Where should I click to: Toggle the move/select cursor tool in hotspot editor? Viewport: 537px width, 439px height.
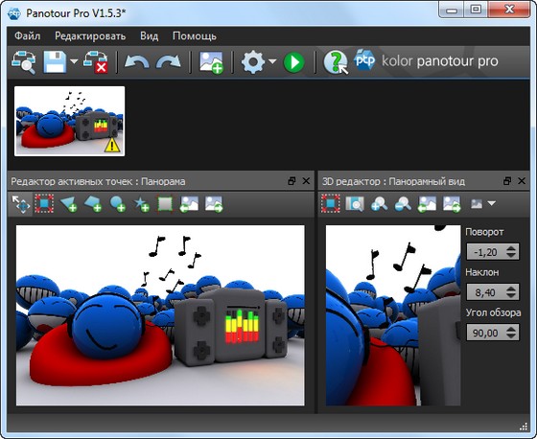tap(20, 204)
